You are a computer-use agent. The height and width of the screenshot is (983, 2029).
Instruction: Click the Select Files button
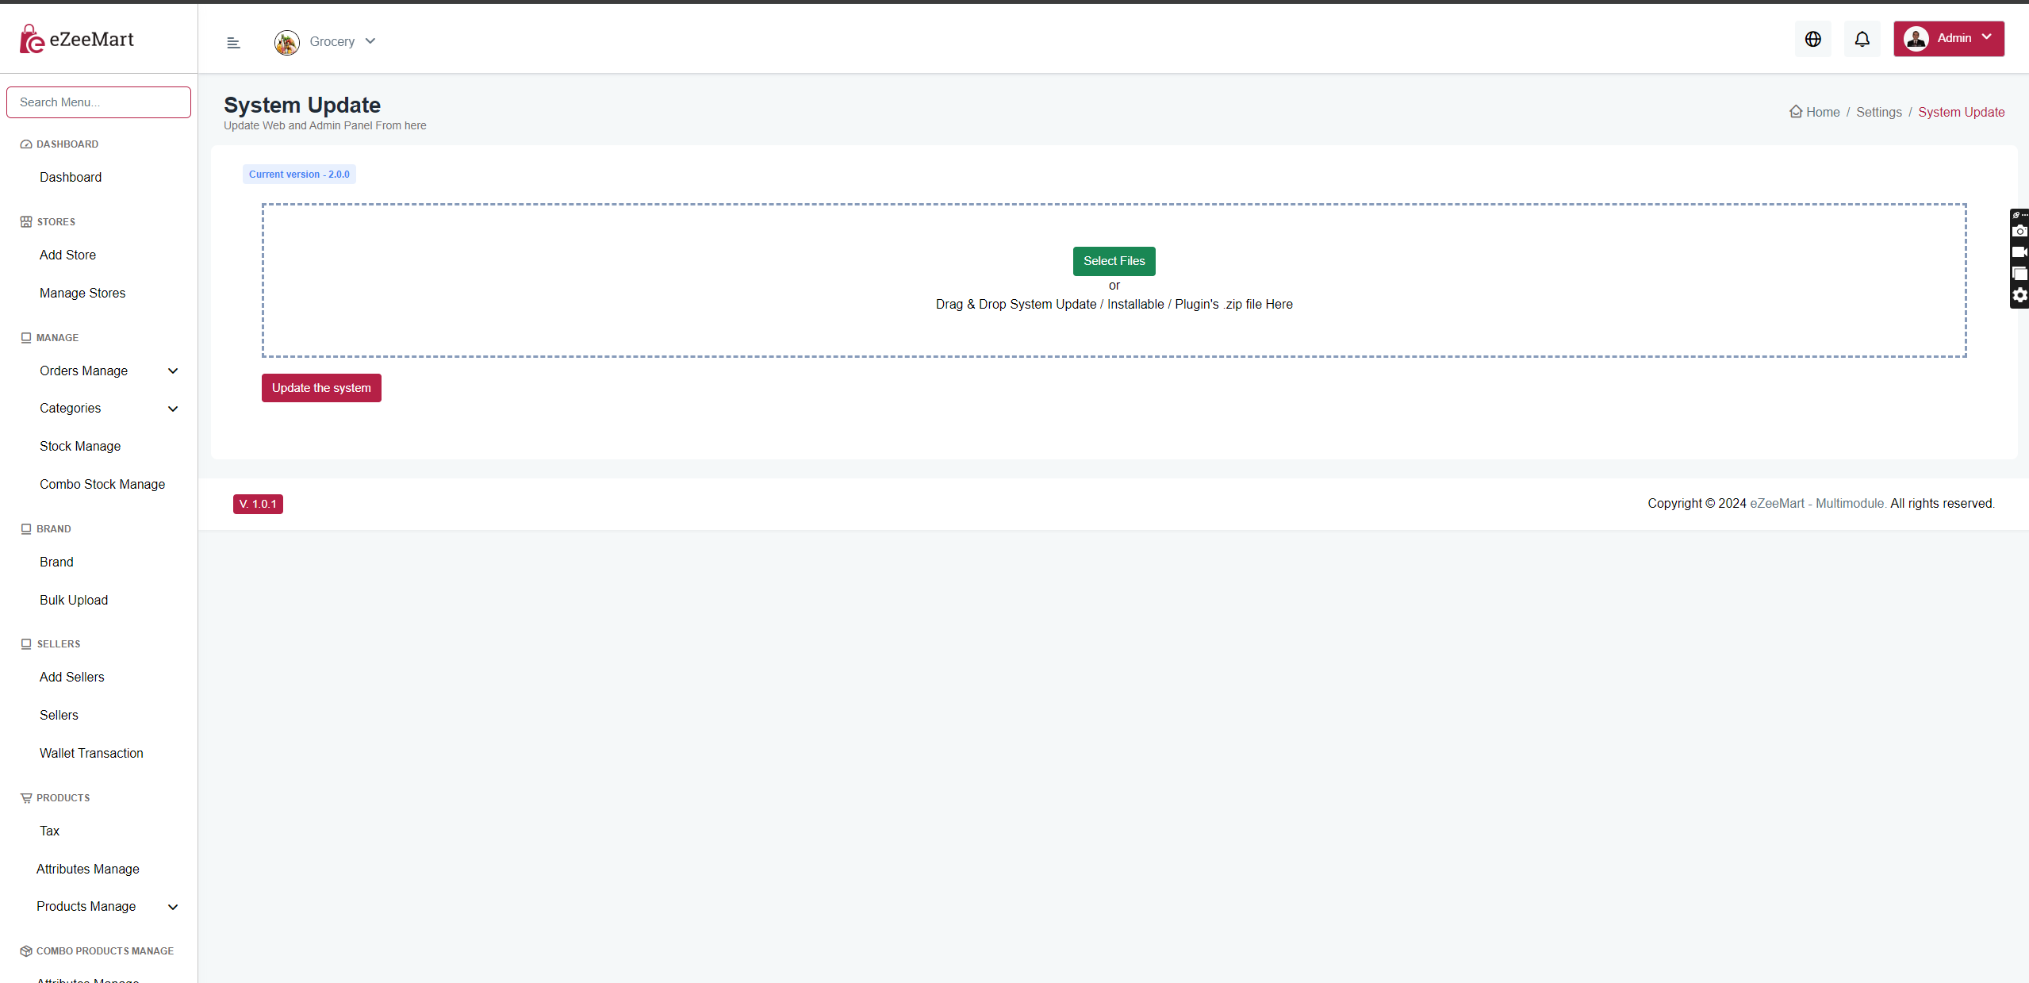click(x=1114, y=261)
